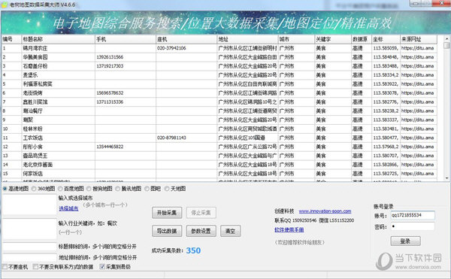The image size is (451, 279).
Task: Click the 导出数据 button
Action: pyautogui.click(x=167, y=231)
